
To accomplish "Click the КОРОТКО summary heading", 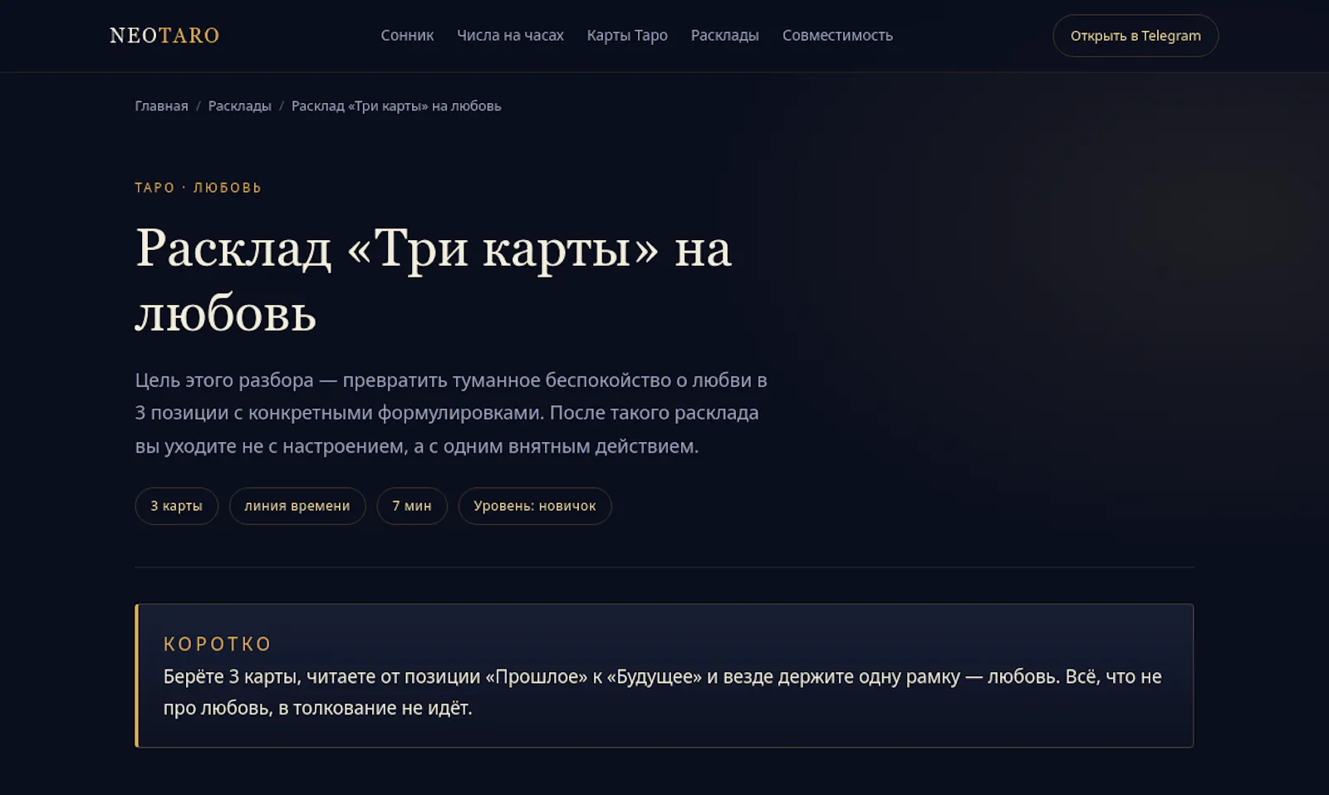I will (218, 644).
